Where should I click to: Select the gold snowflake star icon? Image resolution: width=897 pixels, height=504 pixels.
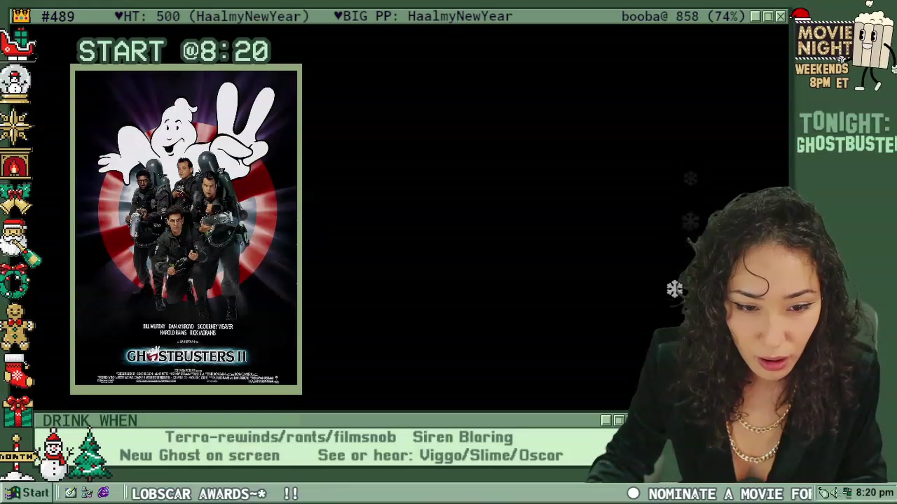click(x=16, y=126)
